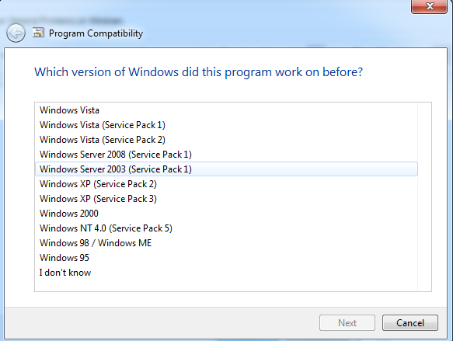Click the back arrow button
The height and width of the screenshot is (341, 453).
(16, 33)
